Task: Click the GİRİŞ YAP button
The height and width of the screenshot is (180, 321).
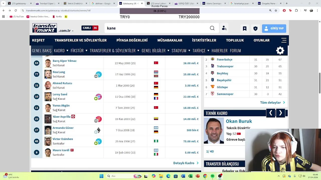Action: (x=274, y=28)
